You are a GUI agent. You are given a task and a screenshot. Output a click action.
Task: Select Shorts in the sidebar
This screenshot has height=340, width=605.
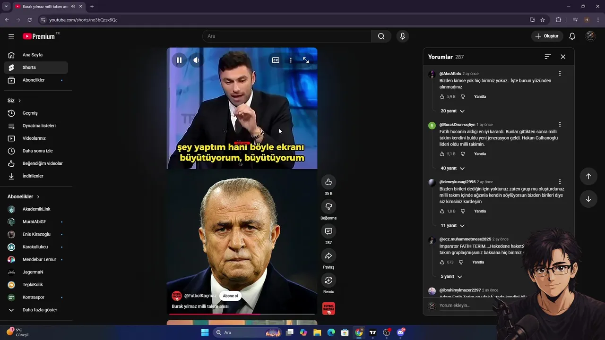click(x=36, y=68)
